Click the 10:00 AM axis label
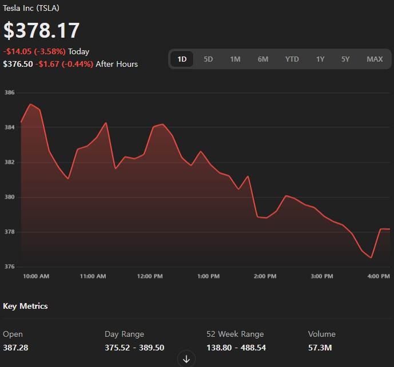394x367 pixels. point(36,276)
